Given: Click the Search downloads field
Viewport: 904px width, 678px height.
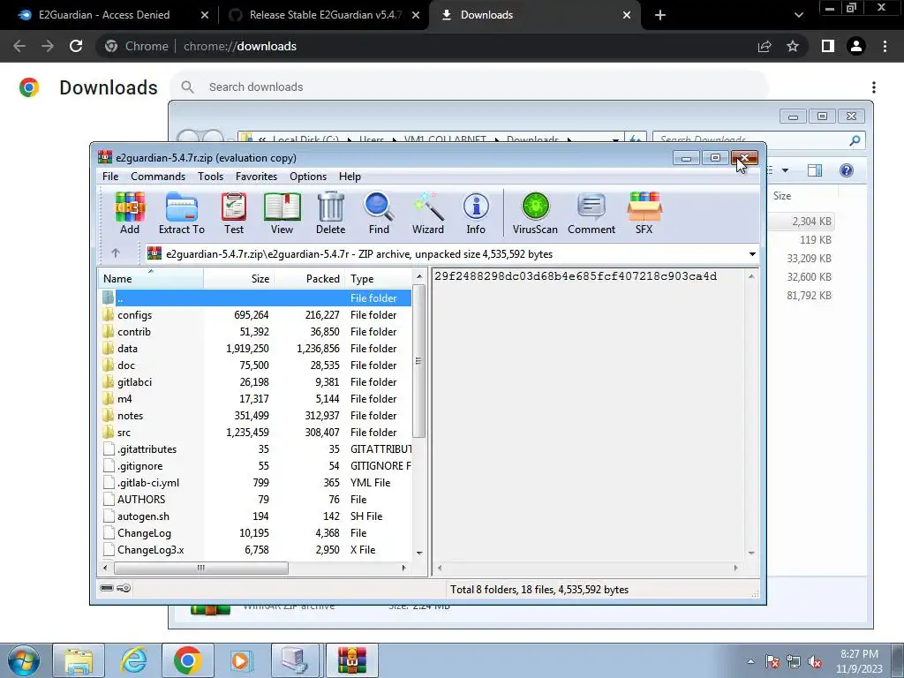Looking at the screenshot, I should pyautogui.click(x=470, y=87).
